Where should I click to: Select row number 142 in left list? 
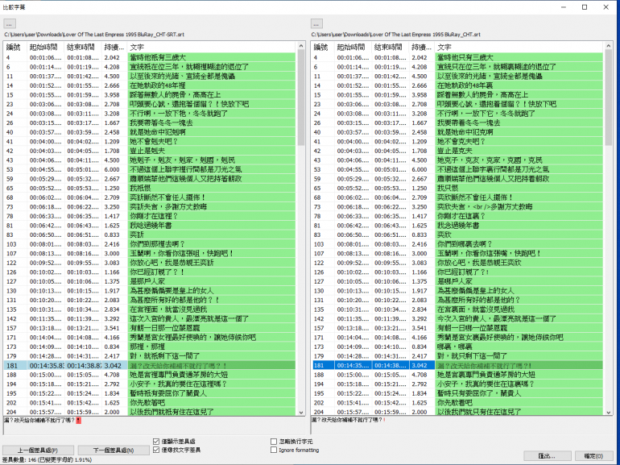11,318
